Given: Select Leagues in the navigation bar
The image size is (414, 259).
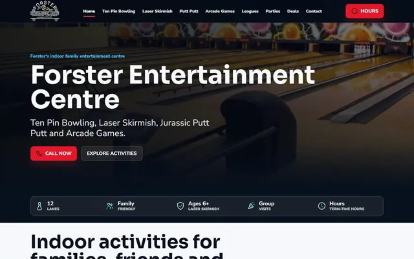Looking at the screenshot, I should 250,11.
